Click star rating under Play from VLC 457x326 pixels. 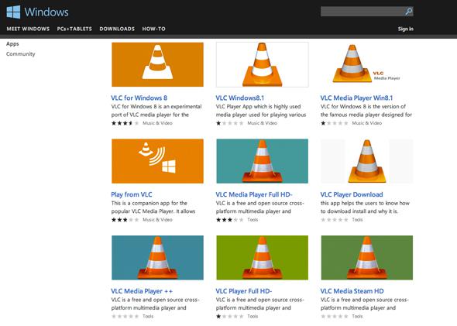coord(125,220)
